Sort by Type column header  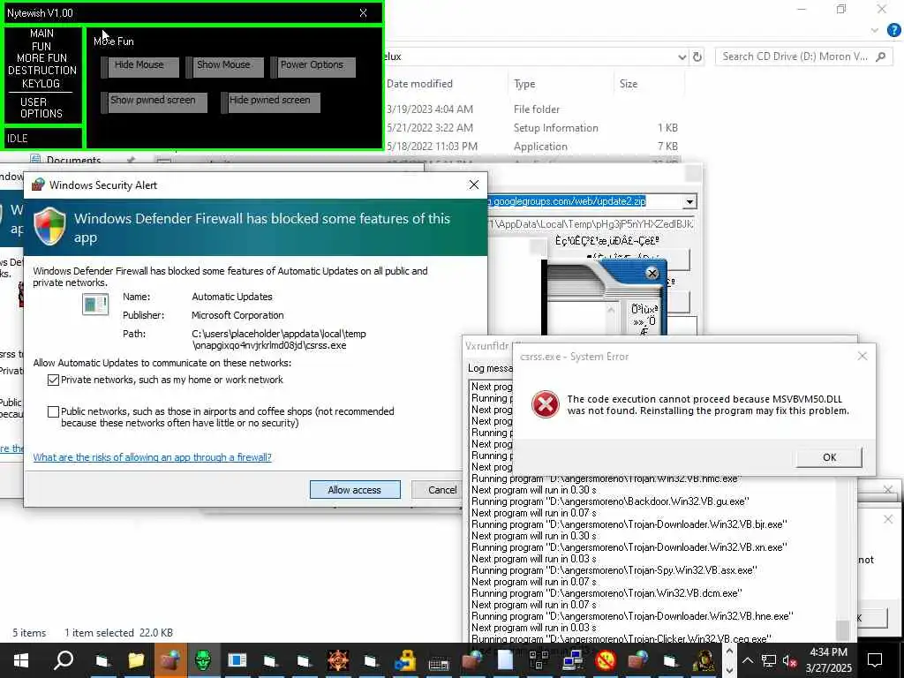point(524,84)
